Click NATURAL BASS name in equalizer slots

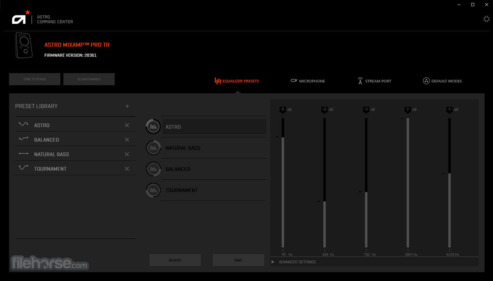click(183, 148)
